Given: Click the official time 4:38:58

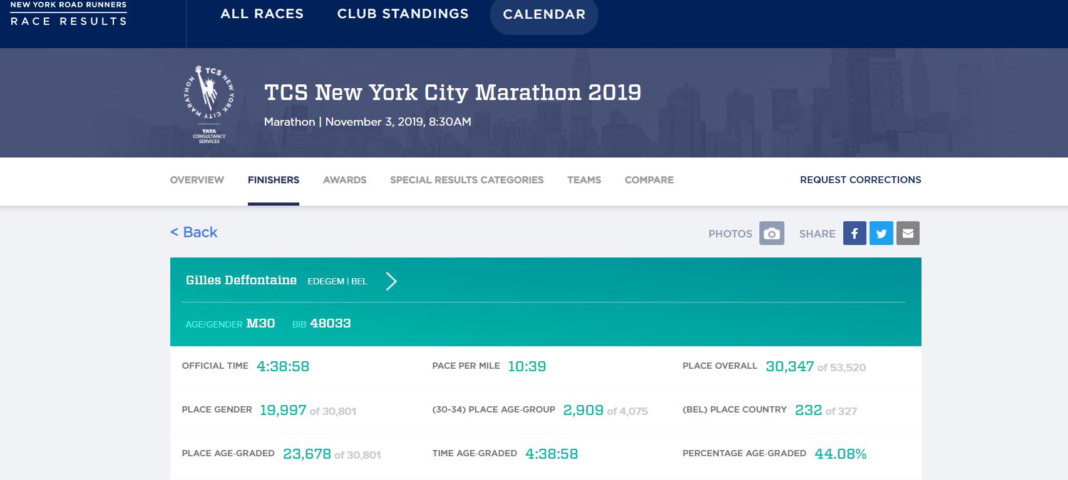Looking at the screenshot, I should tap(283, 366).
